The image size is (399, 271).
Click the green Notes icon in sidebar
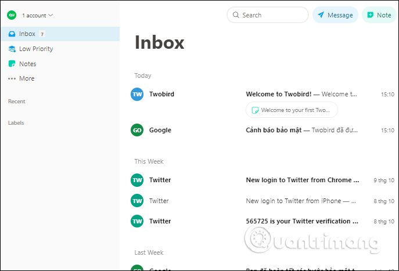click(12, 64)
